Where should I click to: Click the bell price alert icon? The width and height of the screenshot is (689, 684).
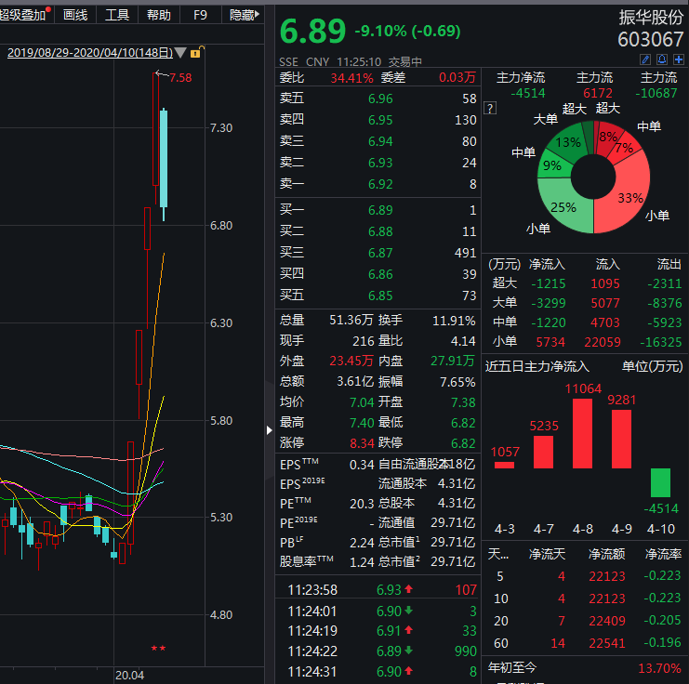pos(662,59)
